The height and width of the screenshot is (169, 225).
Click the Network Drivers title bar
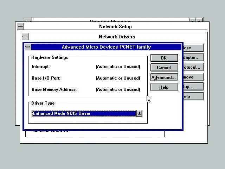(x=117, y=37)
